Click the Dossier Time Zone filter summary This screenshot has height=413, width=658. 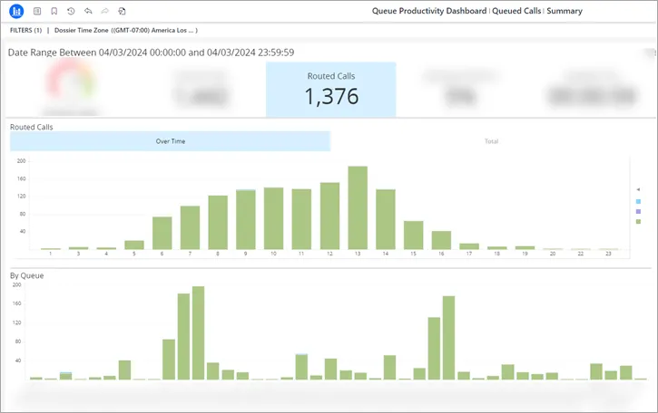[x=126, y=30]
